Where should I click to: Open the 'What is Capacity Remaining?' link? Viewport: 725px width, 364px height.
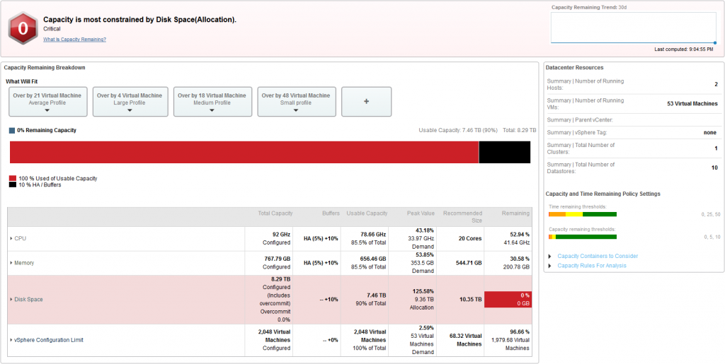click(x=74, y=40)
